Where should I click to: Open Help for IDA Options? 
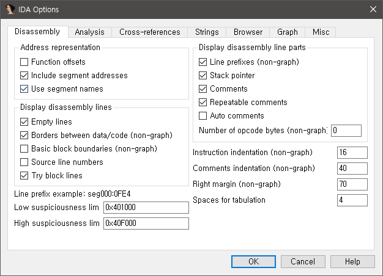pos(352,261)
